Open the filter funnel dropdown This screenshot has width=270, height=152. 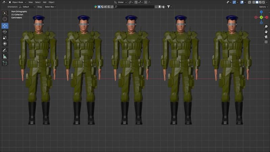pos(169,7)
